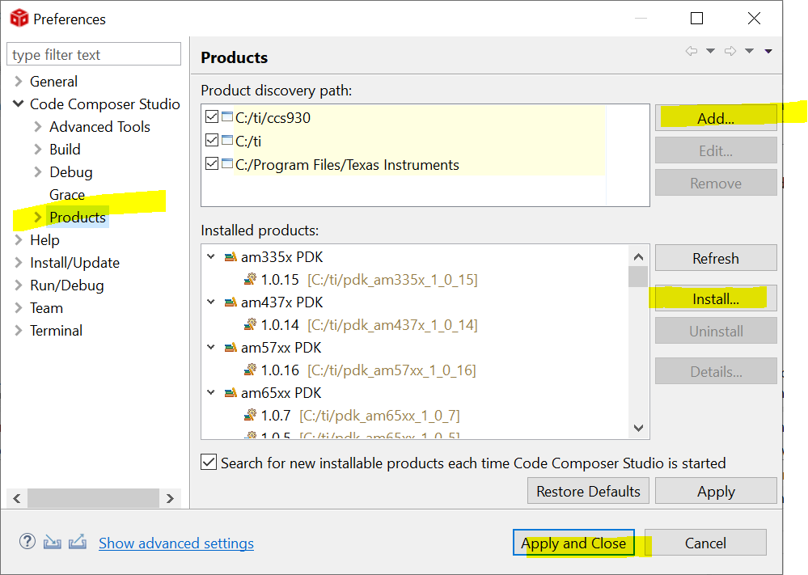Toggle the C:/Program Files/Texas Instruments path checkbox

coord(212,164)
